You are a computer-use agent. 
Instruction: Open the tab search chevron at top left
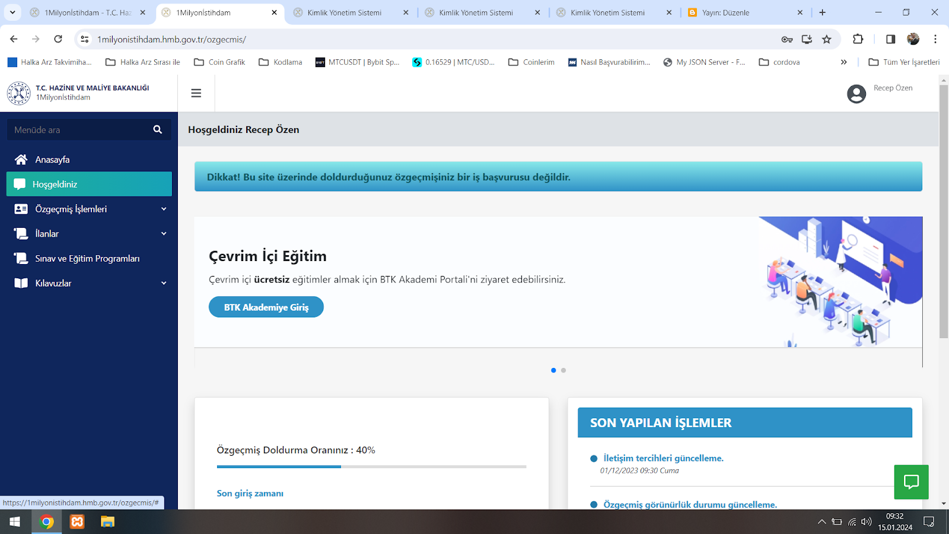(x=12, y=12)
